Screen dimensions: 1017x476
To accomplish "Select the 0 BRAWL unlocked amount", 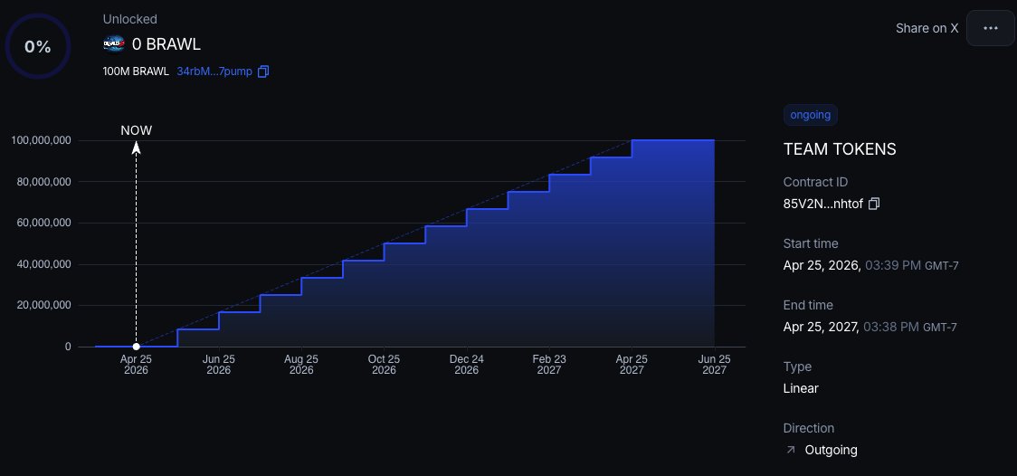I will 166,44.
